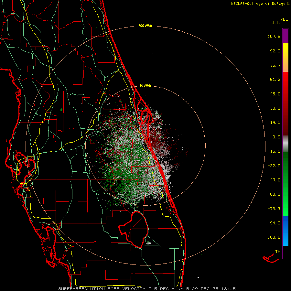Click the [KT] units label
Viewport: 291px width, 291px height.
(x=276, y=22)
